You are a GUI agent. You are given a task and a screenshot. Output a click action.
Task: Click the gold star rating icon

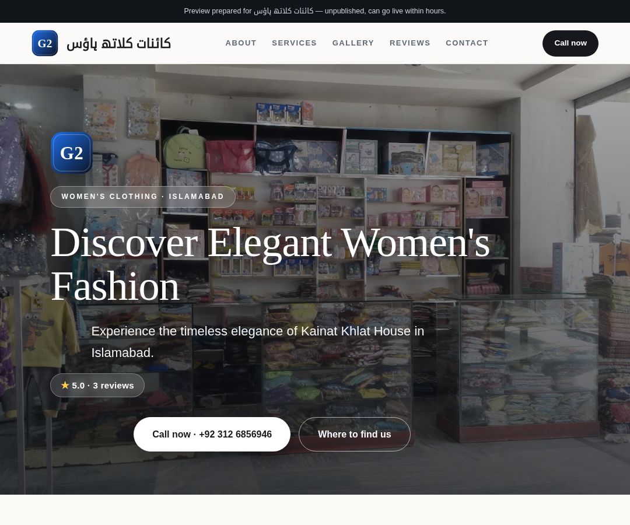coord(65,385)
